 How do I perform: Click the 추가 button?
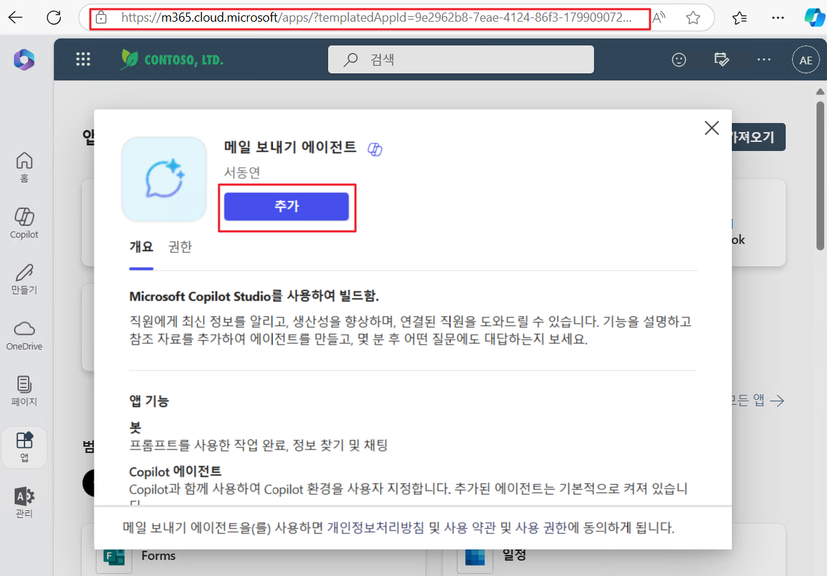pos(286,206)
